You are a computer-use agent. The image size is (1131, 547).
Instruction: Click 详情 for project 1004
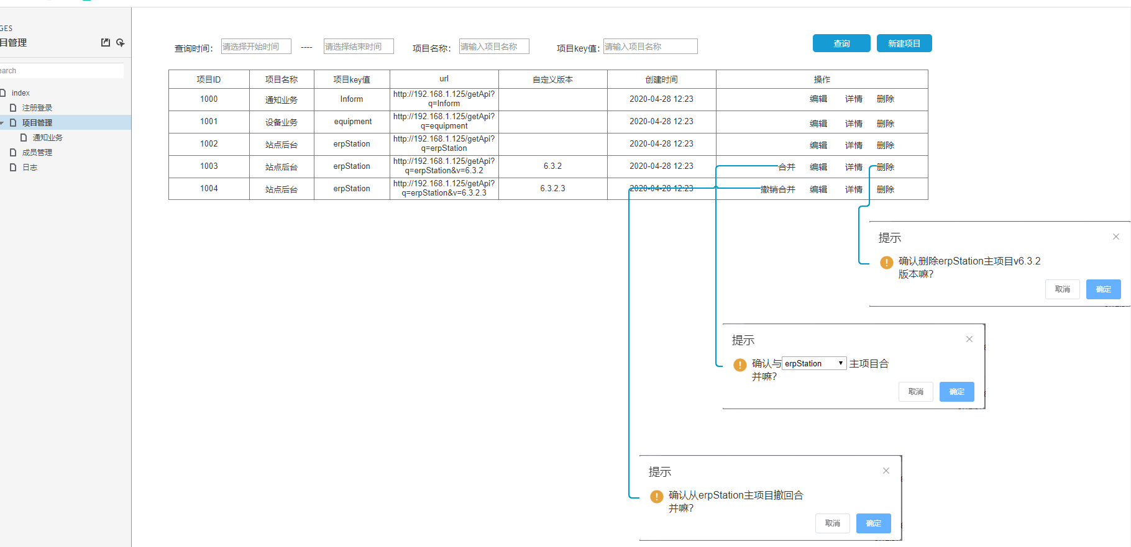[x=854, y=189]
